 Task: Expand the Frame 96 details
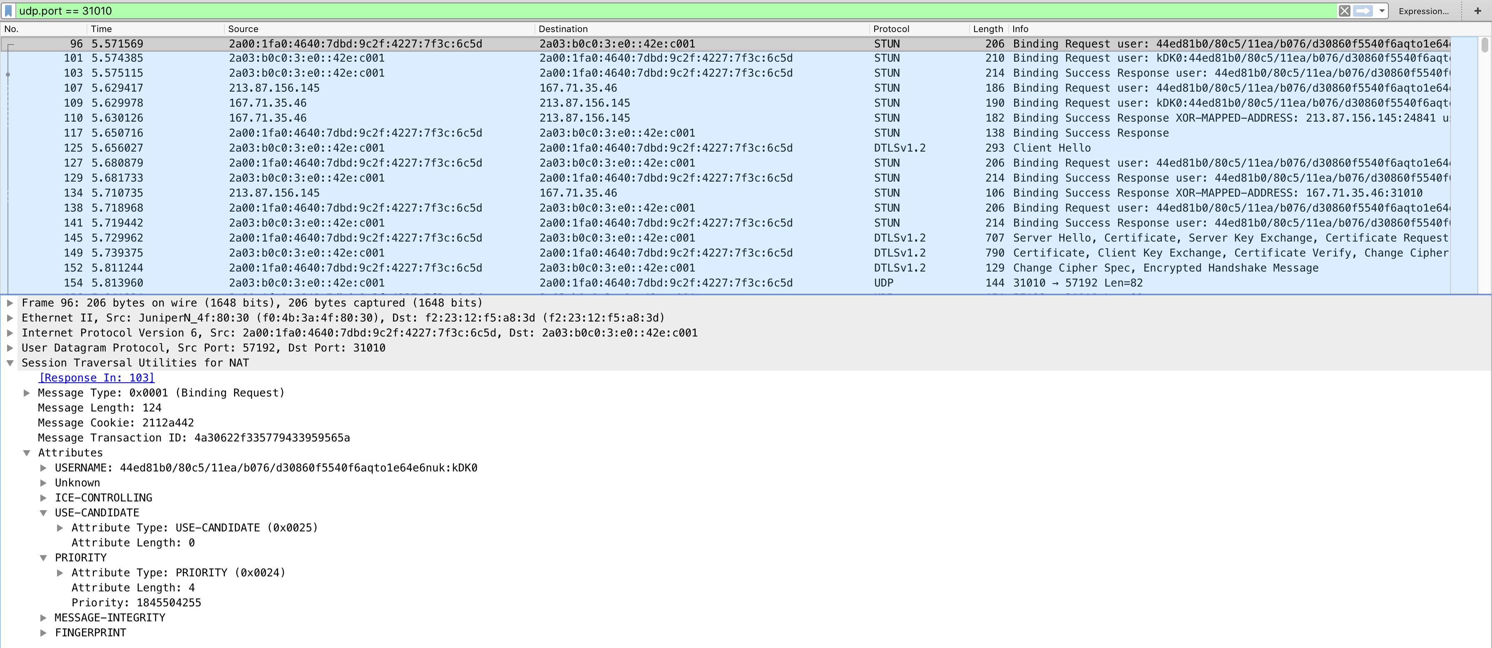(10, 303)
